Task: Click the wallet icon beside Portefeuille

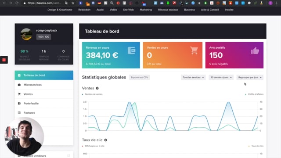Action: [19, 104]
